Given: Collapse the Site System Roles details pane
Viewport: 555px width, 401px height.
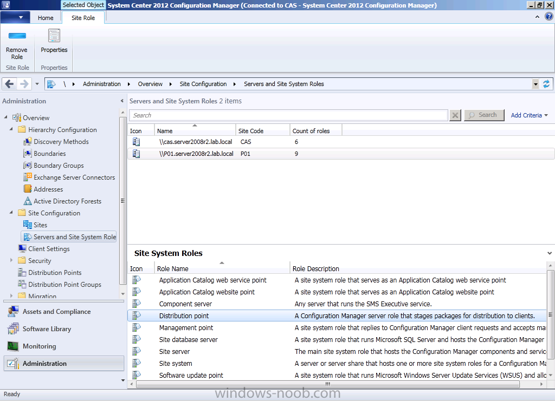Looking at the screenshot, I should click(x=550, y=253).
